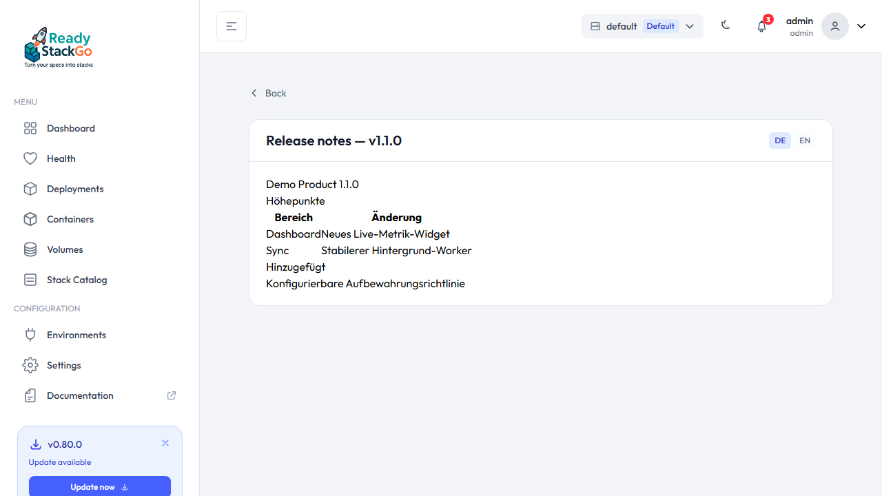Click the ReadyStackGo rocket logo
Viewport: 882px width, 496px height.
pos(59,48)
